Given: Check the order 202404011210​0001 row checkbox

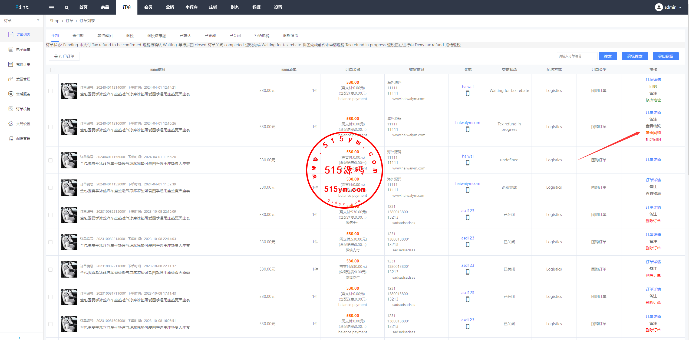Looking at the screenshot, I should click(51, 127).
